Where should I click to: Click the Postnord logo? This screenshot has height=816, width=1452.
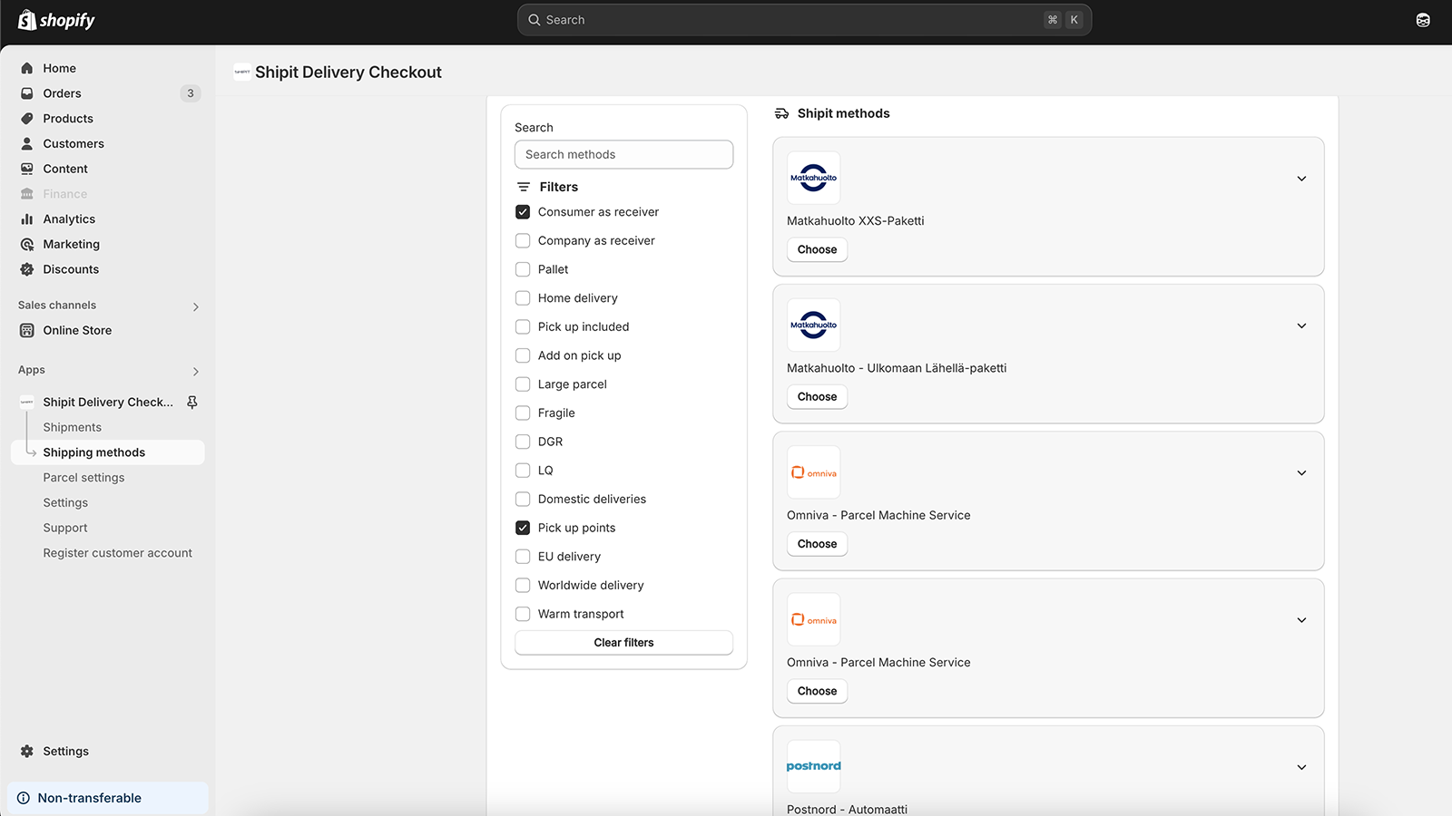[x=814, y=766]
